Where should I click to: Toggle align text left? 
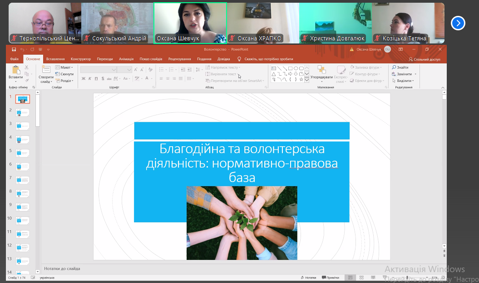161,79
